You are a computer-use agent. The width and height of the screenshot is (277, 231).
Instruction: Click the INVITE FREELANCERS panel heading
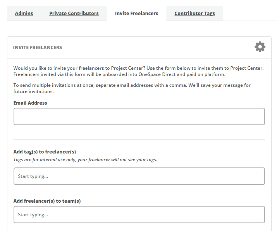tap(38, 48)
